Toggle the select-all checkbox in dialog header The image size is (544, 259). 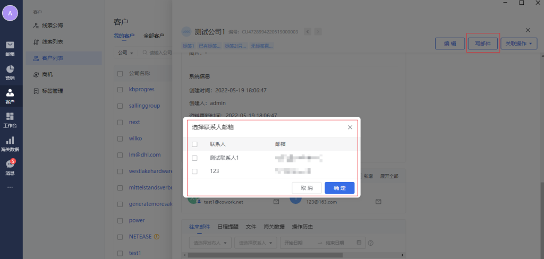pos(194,144)
